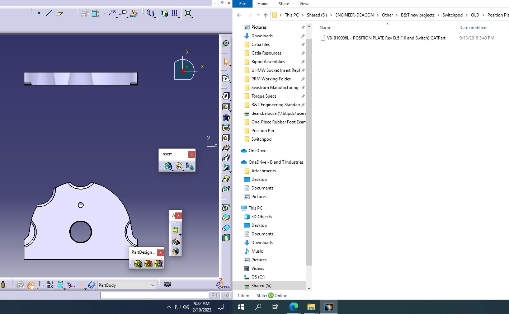Click the Mirror feature icon
The height and width of the screenshot is (314, 509).
(164, 13)
